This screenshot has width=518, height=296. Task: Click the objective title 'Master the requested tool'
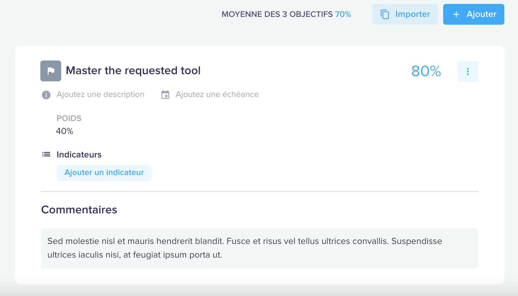click(x=133, y=71)
